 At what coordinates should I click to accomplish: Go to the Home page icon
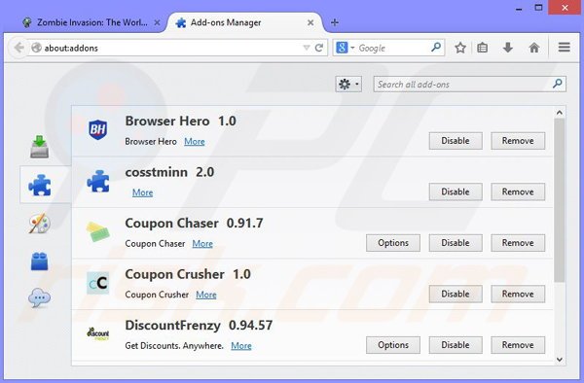(x=534, y=48)
